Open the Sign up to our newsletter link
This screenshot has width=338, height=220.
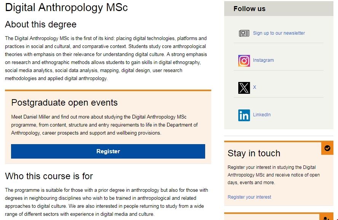tap(279, 33)
